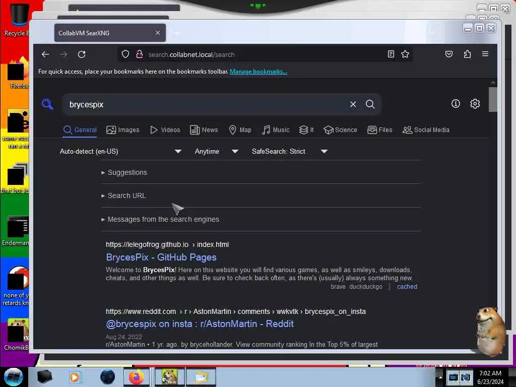The height and width of the screenshot is (387, 516).
Task: Open BrycesPix - GitHub Pages result
Action: coord(161,257)
